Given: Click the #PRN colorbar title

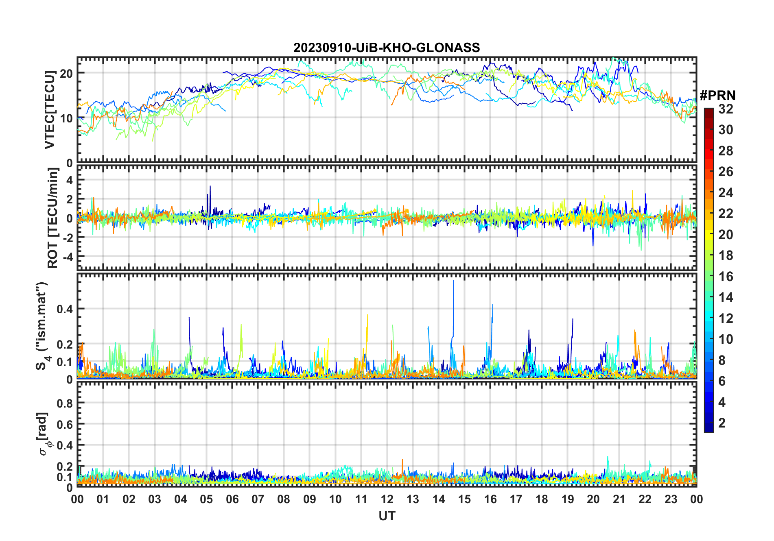Looking at the screenshot, I should tap(717, 96).
